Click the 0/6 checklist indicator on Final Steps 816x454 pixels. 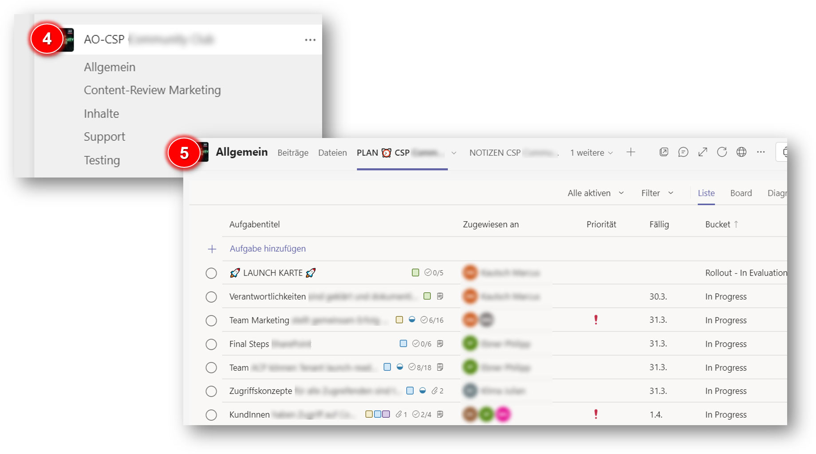422,343
